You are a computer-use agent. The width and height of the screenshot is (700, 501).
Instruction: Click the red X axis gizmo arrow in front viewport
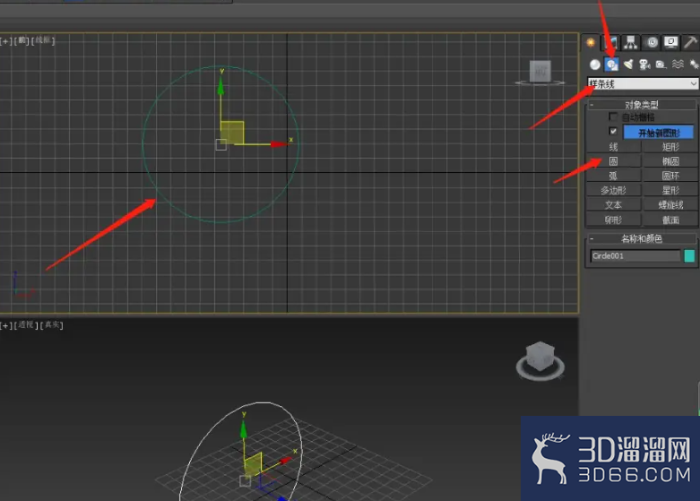(x=279, y=144)
